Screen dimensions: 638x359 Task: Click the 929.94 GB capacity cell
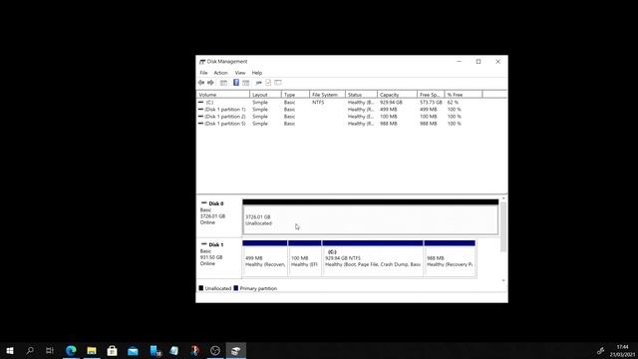(391, 102)
